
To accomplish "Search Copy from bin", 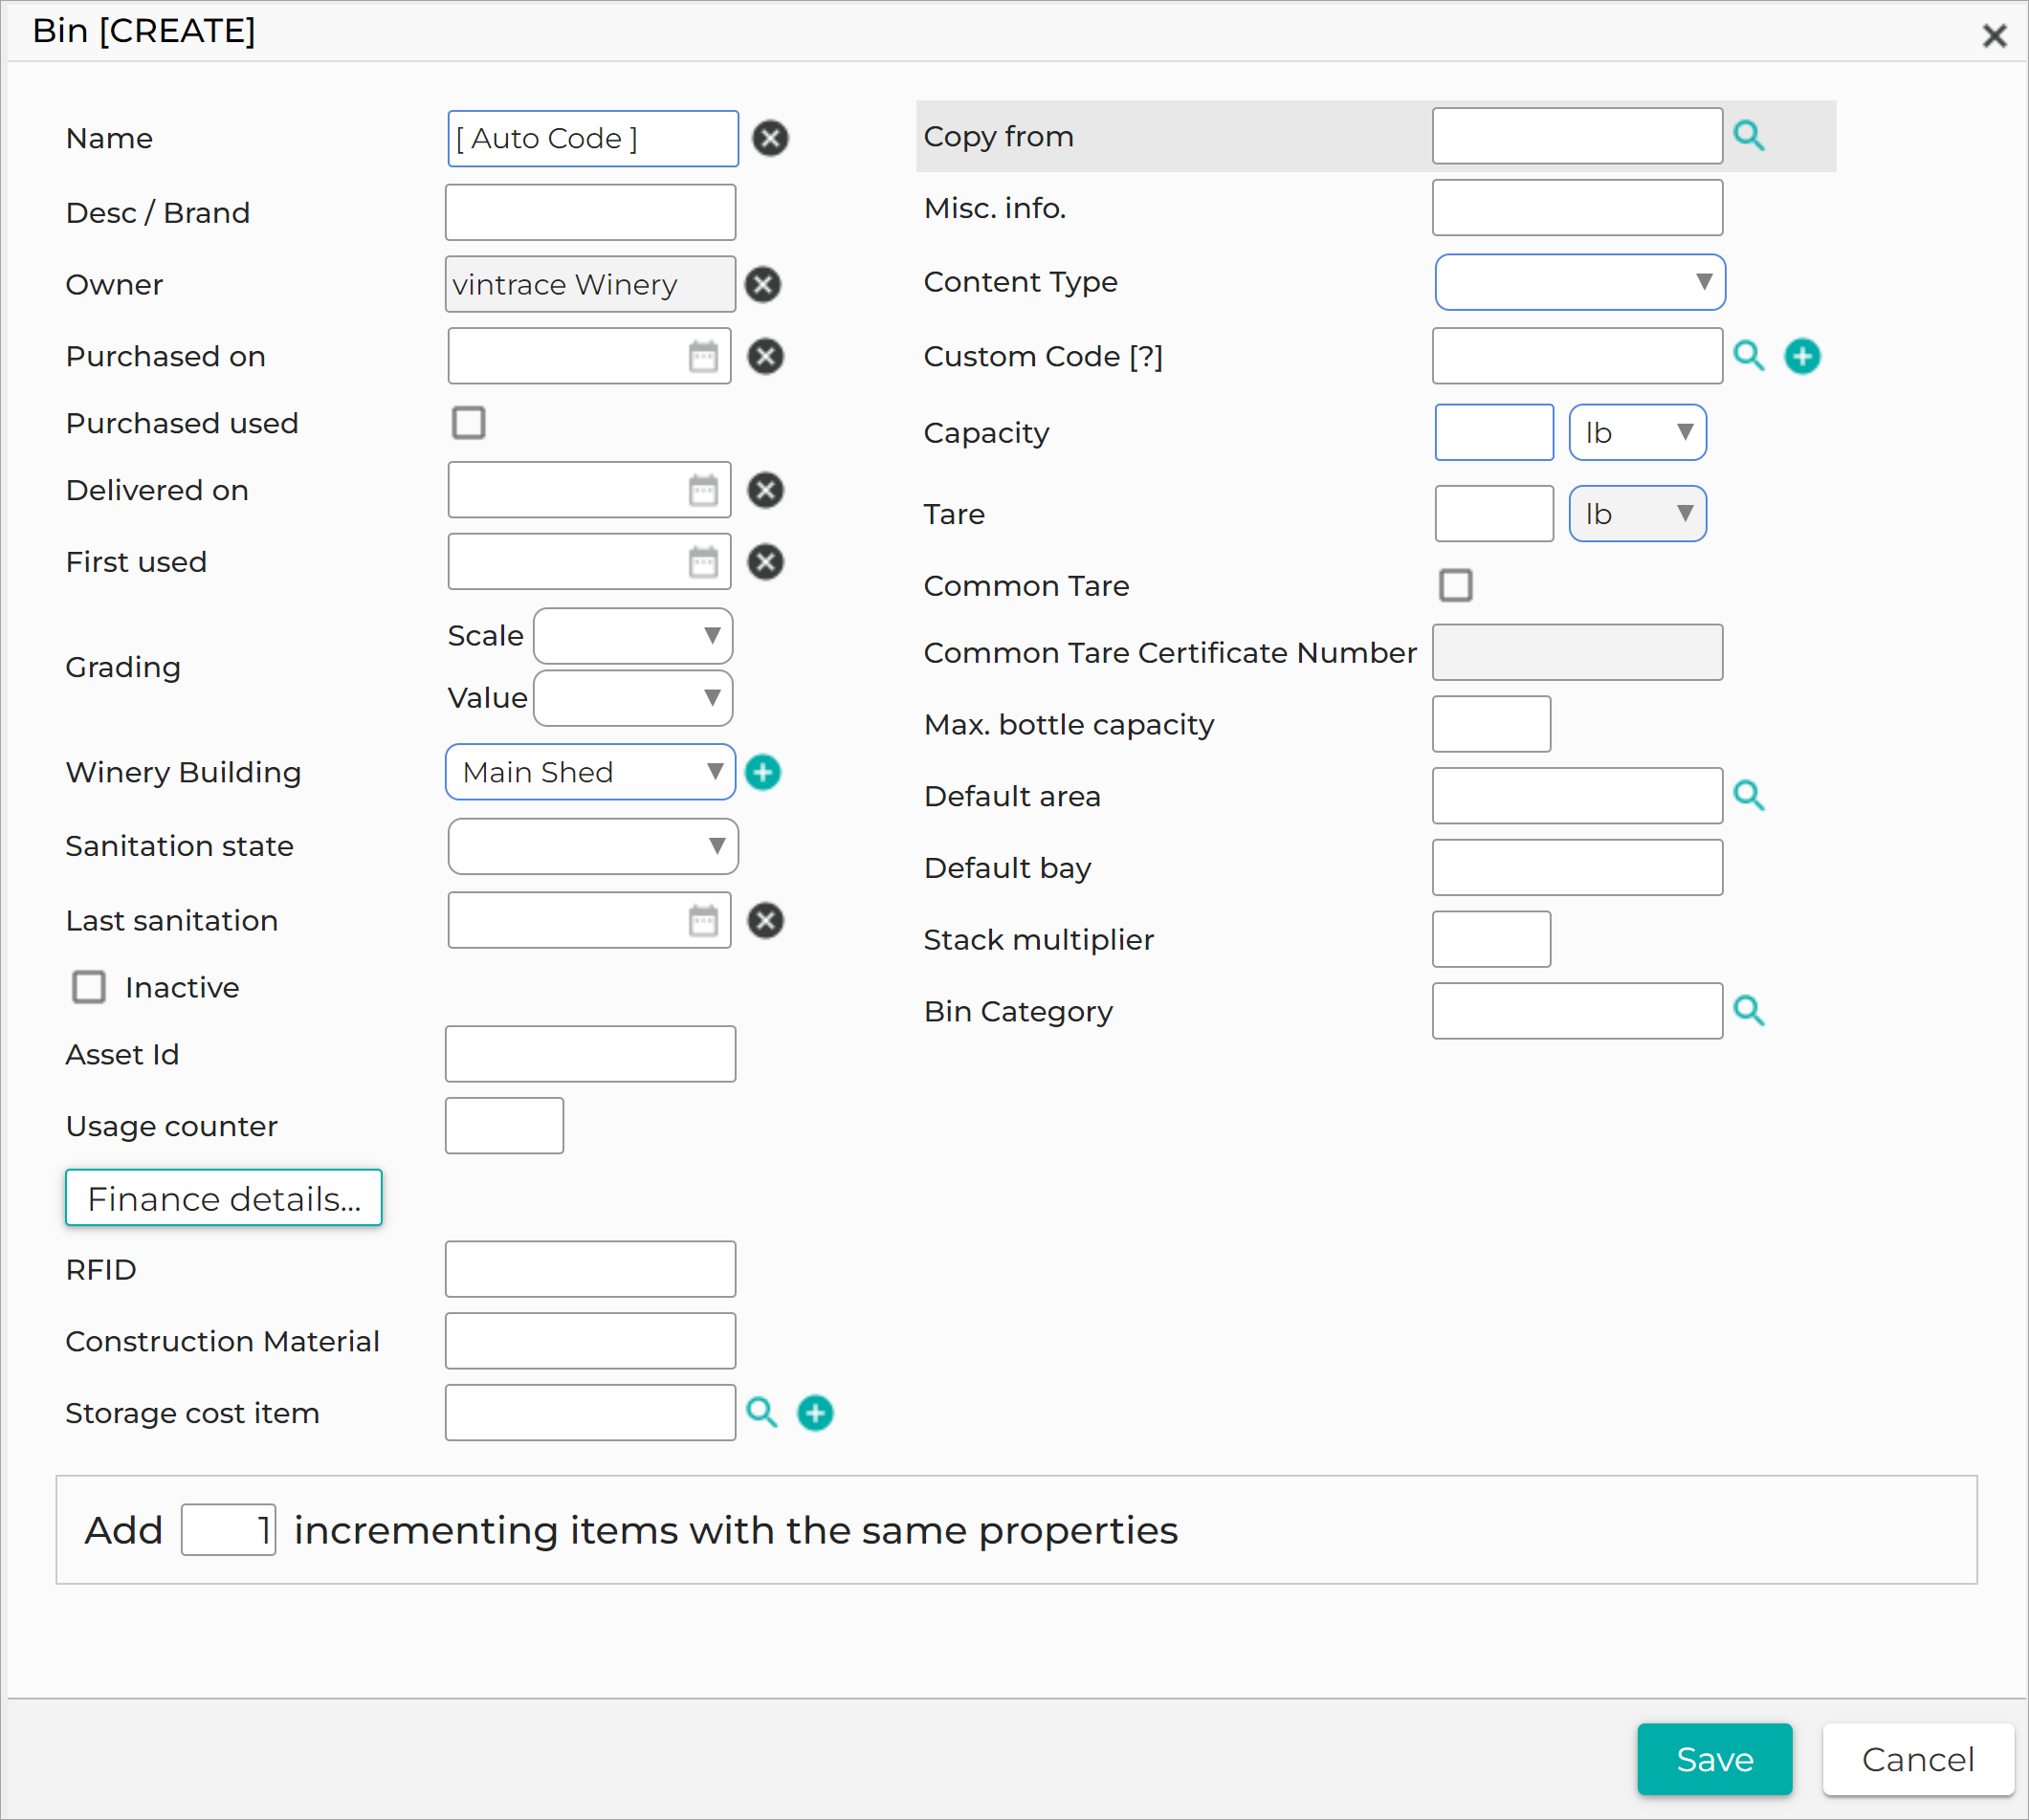I will click(x=1749, y=135).
